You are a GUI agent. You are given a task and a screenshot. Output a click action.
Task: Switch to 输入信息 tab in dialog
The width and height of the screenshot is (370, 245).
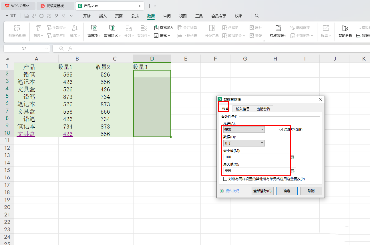[243, 109]
